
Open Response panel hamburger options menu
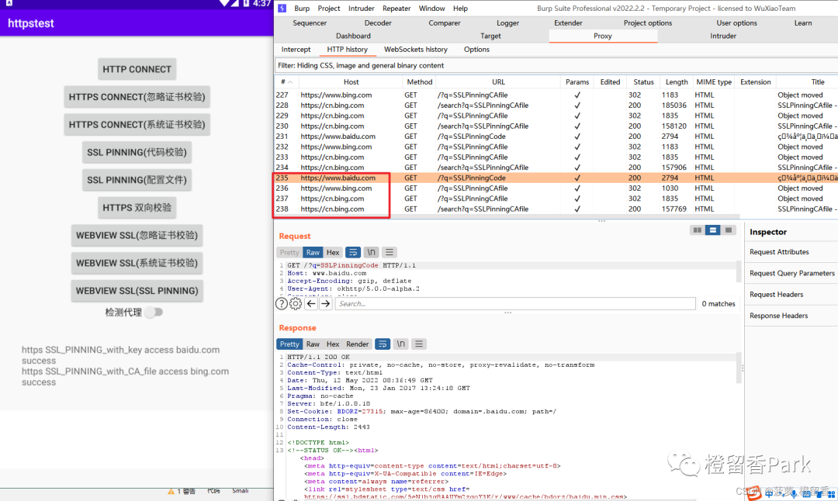[x=419, y=344]
